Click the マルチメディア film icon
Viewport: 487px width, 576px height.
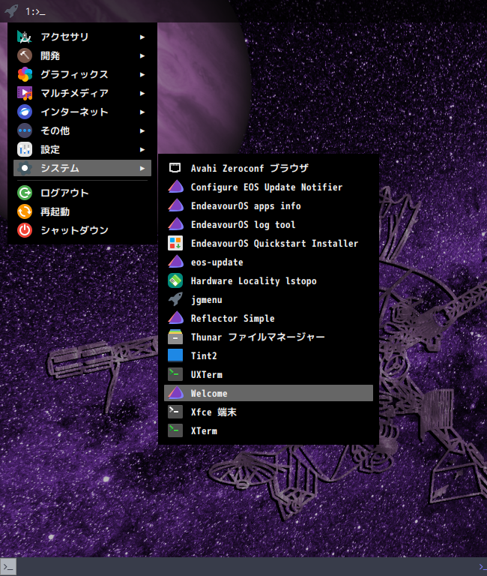[25, 93]
